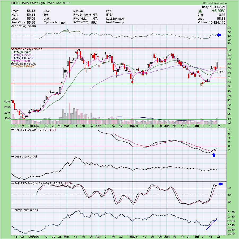This screenshot has height=239, width=239.
Task: Click the Prev Close value 55.60
Action: [31, 22]
